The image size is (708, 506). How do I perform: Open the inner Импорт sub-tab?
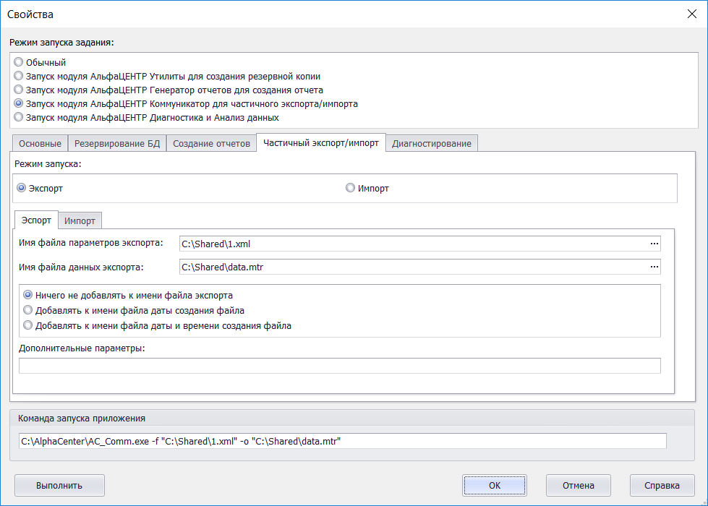point(80,220)
